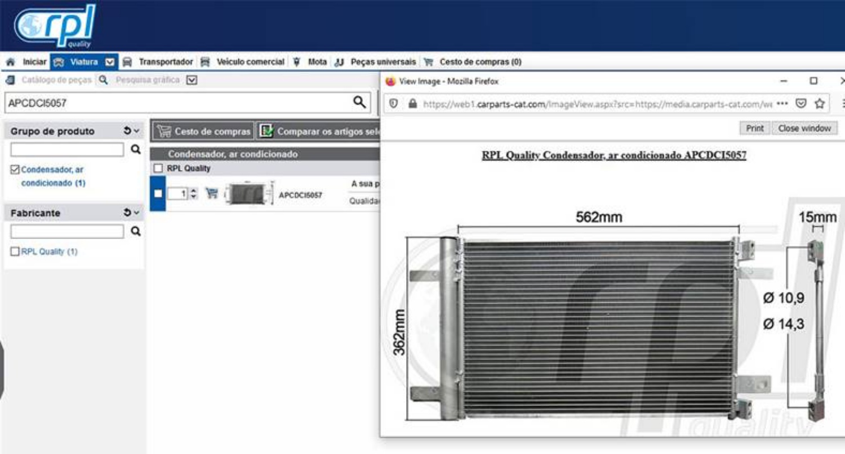The image size is (845, 454).
Task: Check the RPL Quality (1) manufacturer checkbox
Action: [x=15, y=251]
